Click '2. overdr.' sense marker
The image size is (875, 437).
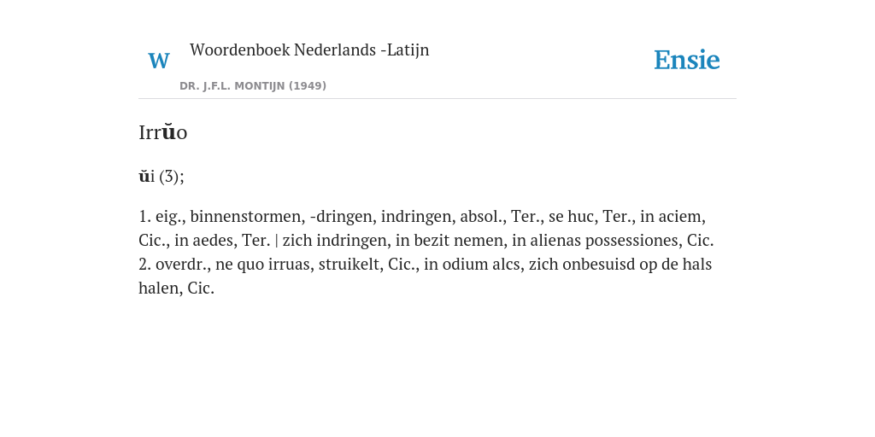coord(173,264)
